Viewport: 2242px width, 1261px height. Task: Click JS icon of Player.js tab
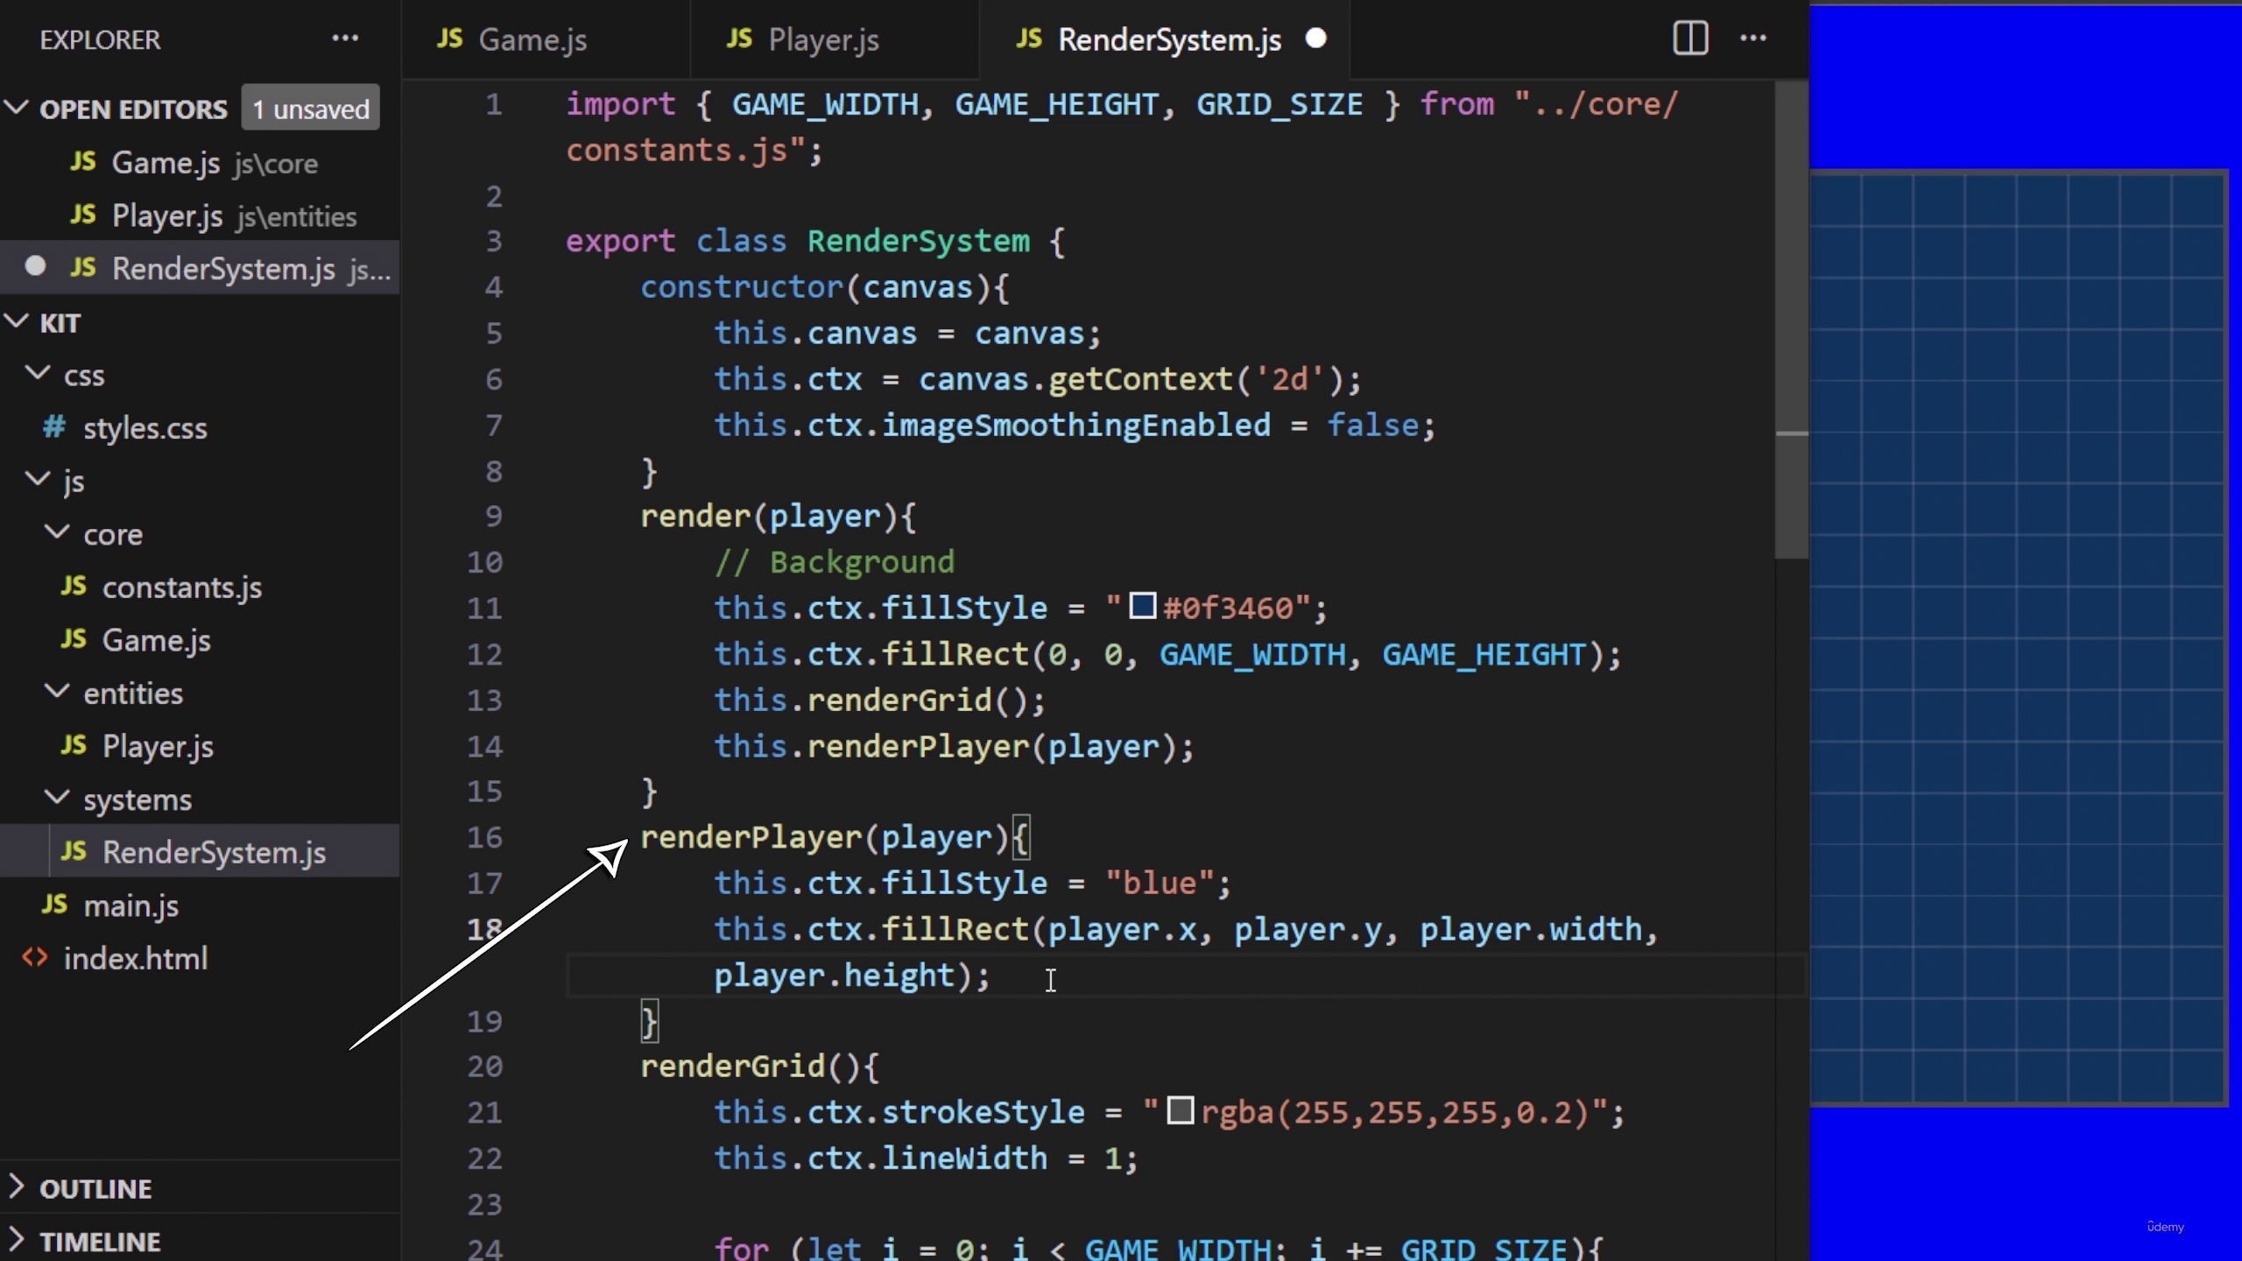739,39
